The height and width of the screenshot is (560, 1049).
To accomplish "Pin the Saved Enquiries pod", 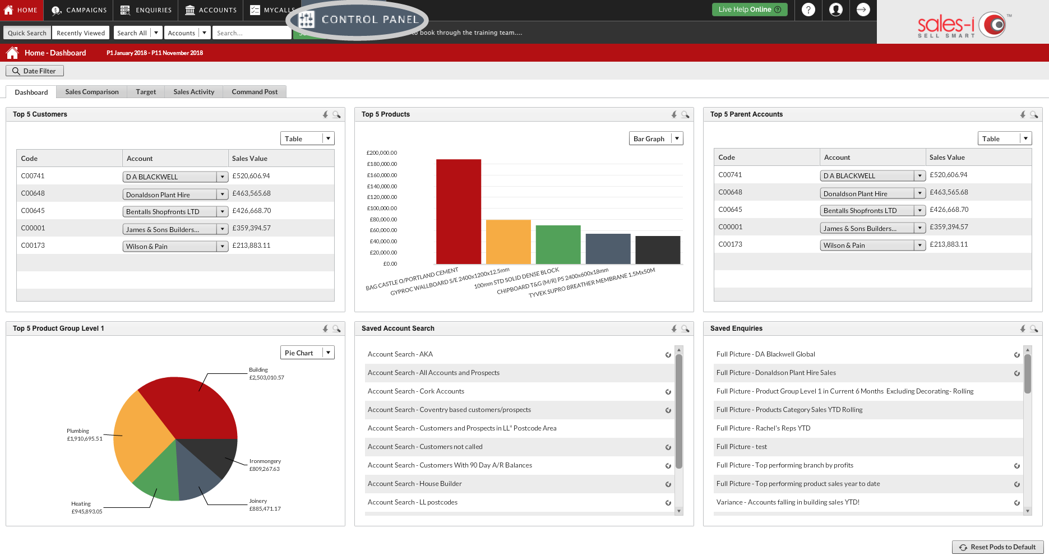I will tap(1023, 328).
